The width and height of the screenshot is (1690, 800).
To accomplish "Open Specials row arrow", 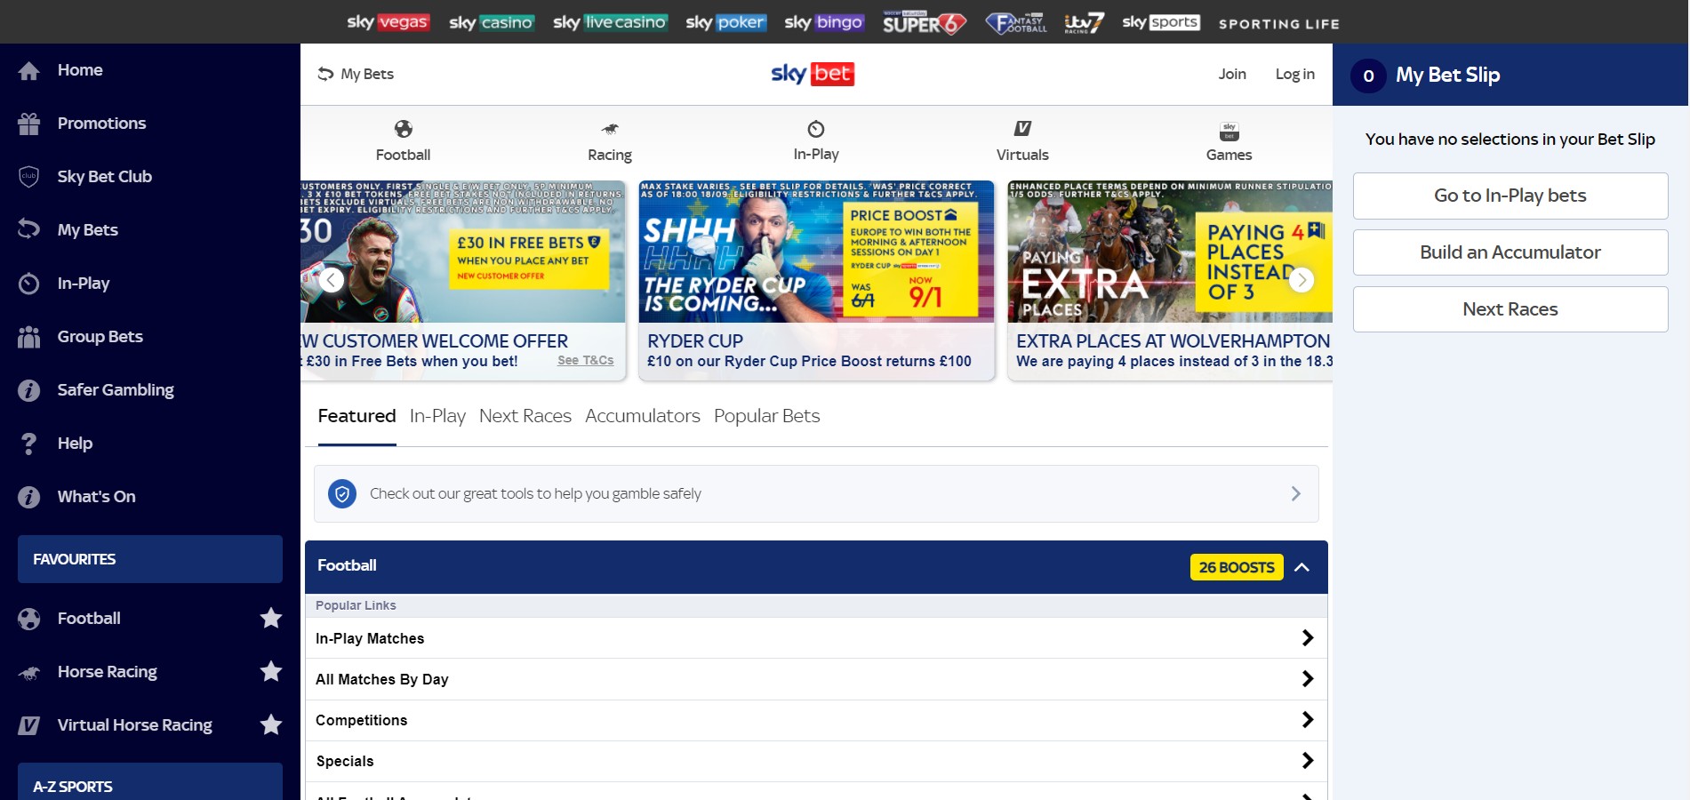I will point(1307,761).
